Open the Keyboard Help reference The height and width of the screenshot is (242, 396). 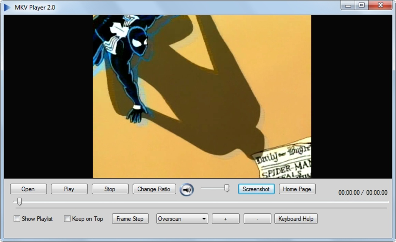[x=296, y=218]
